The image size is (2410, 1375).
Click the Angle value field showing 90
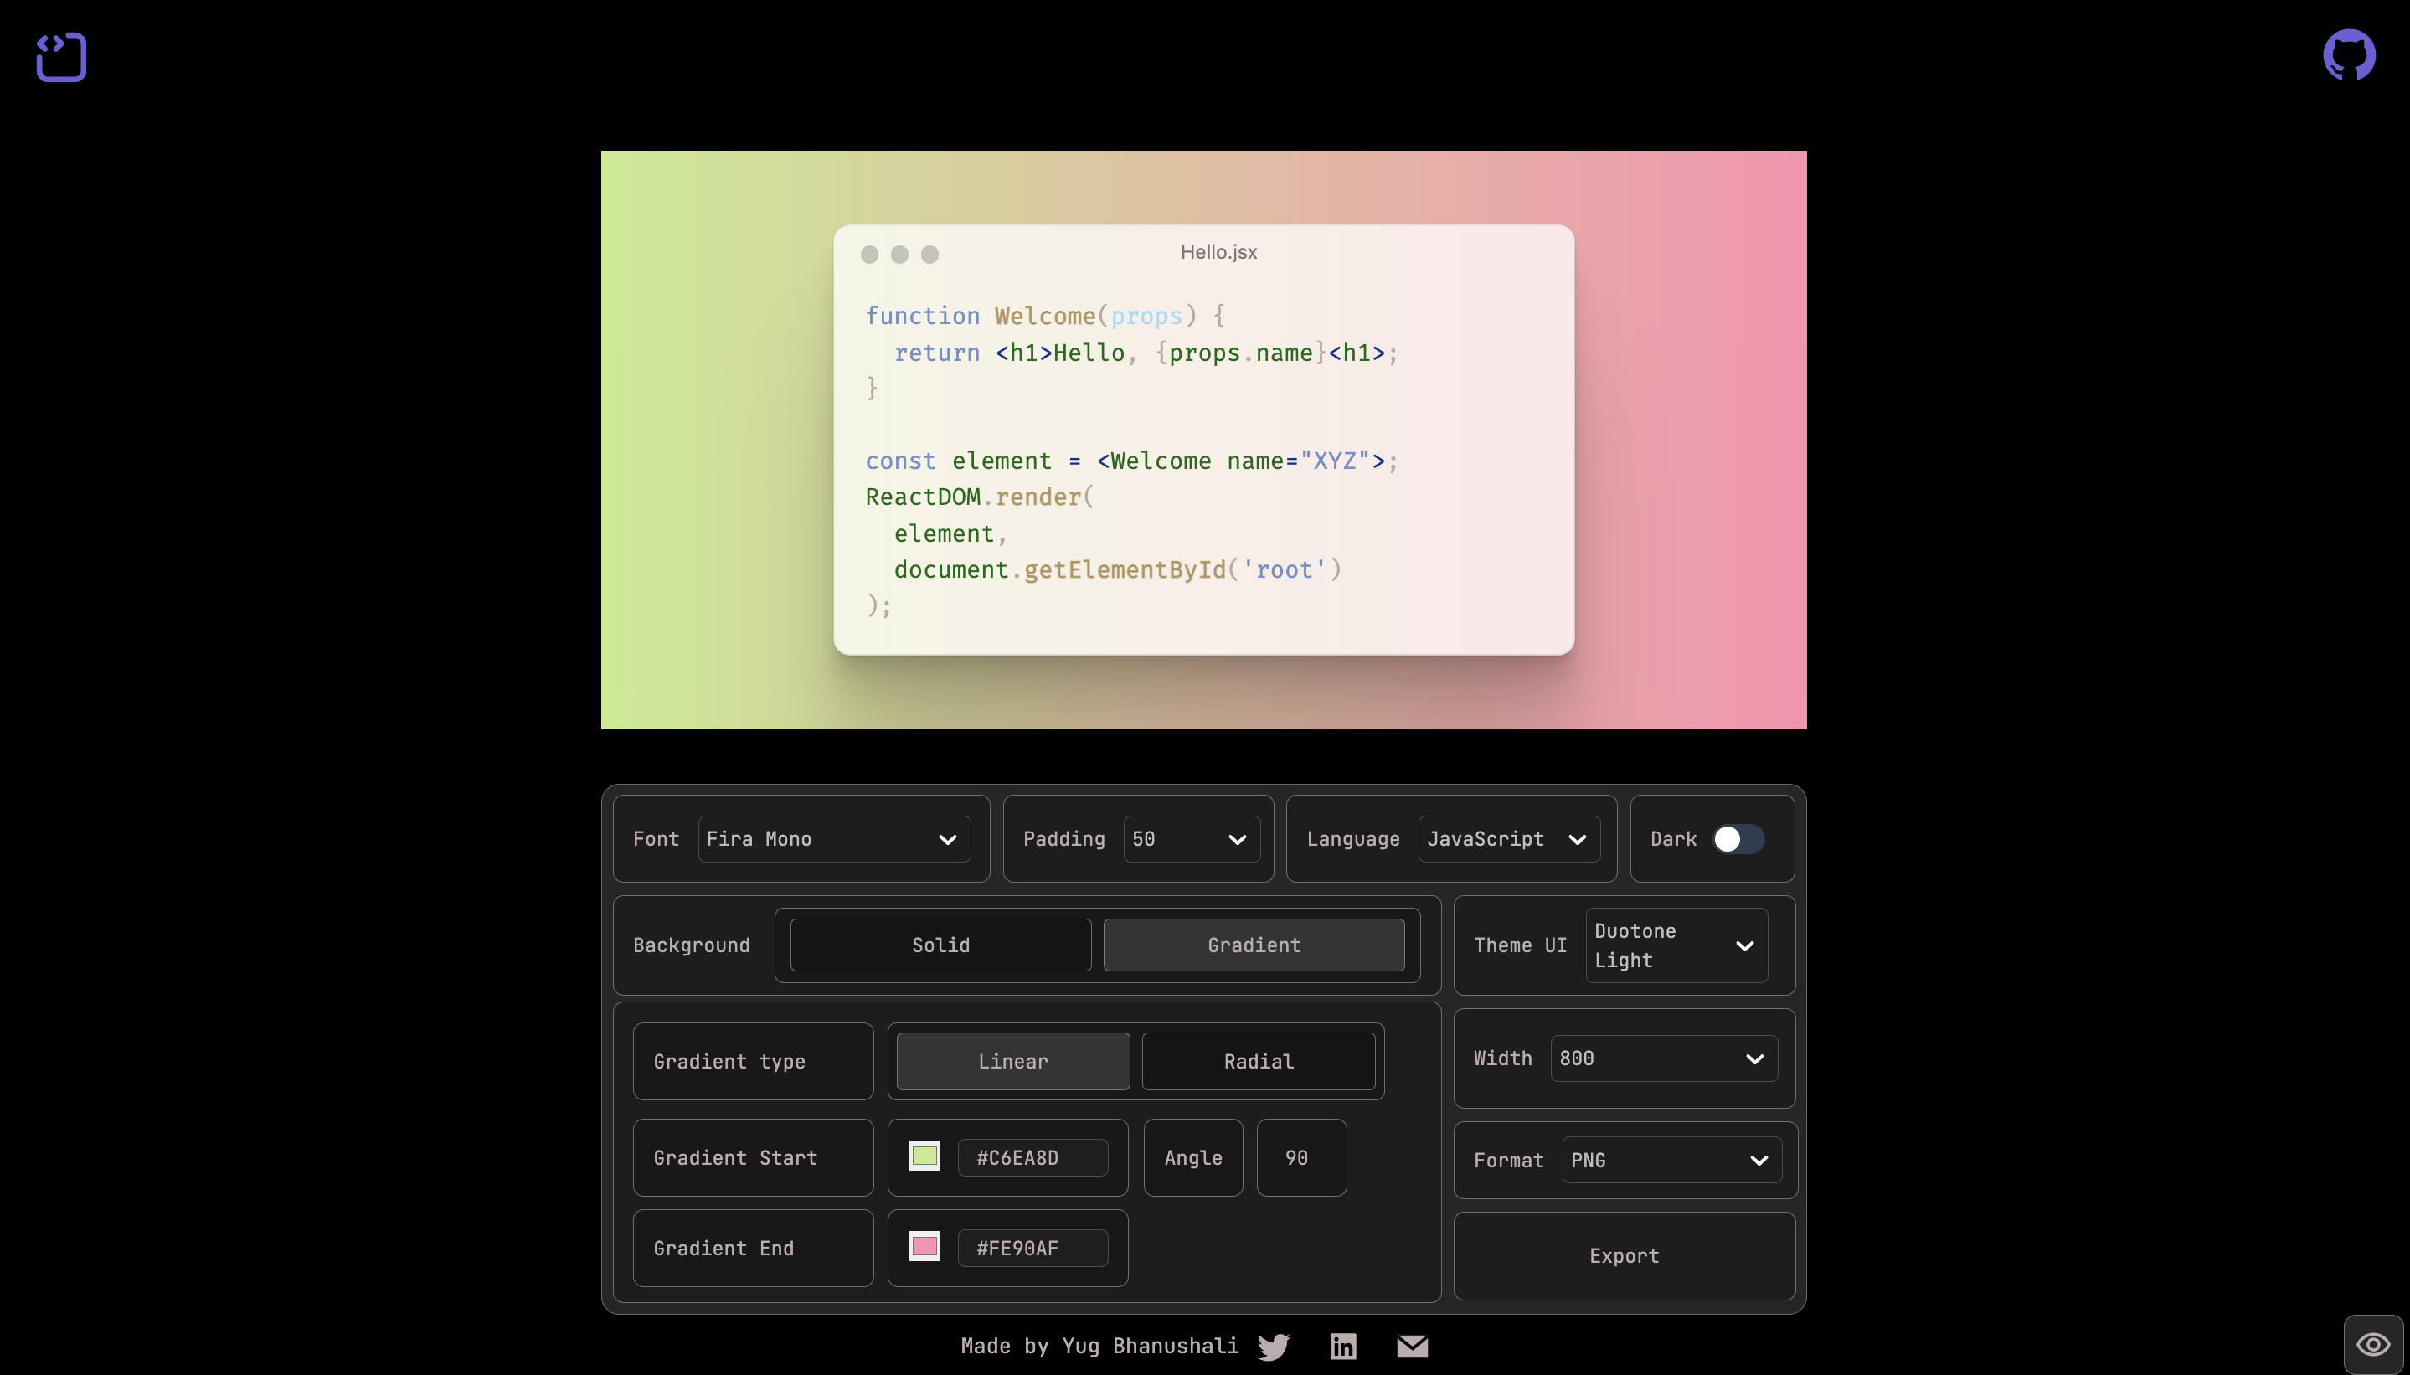tap(1301, 1158)
